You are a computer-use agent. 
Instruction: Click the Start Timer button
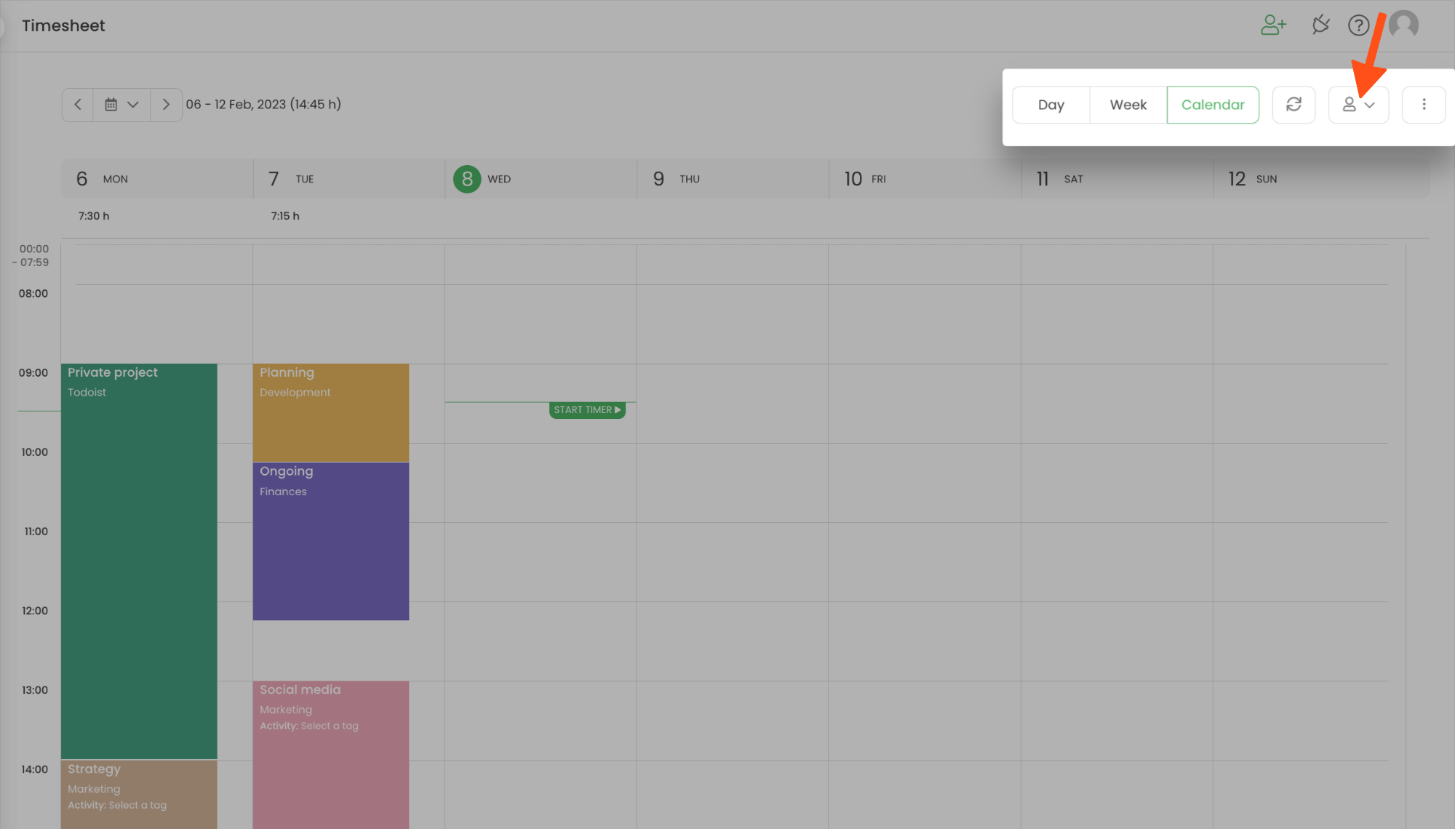click(587, 410)
